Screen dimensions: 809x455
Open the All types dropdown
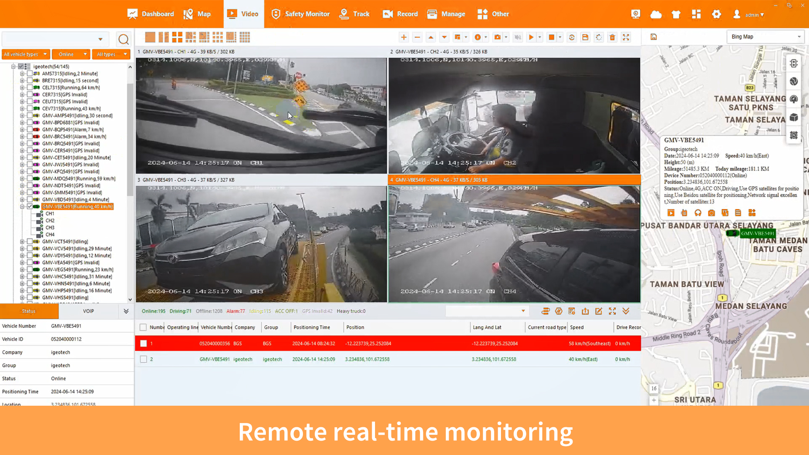111,54
